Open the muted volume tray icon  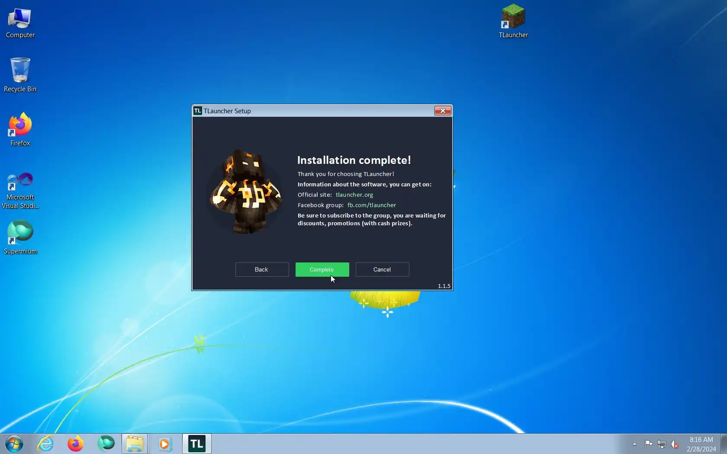tap(674, 444)
